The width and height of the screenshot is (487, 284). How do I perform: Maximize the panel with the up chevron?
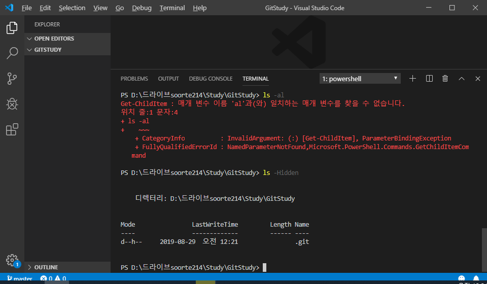coord(462,79)
